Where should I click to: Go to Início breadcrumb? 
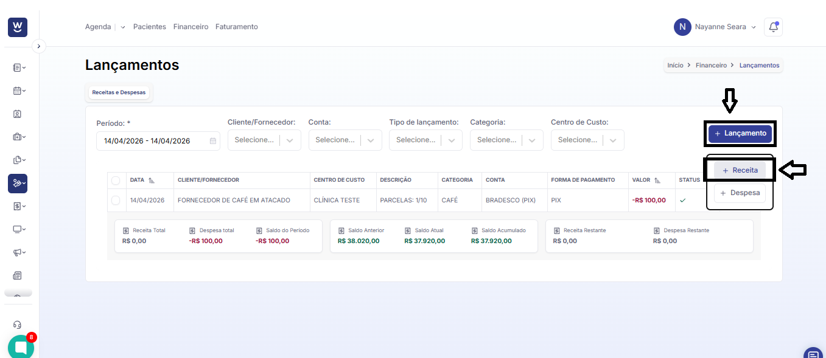click(675, 65)
